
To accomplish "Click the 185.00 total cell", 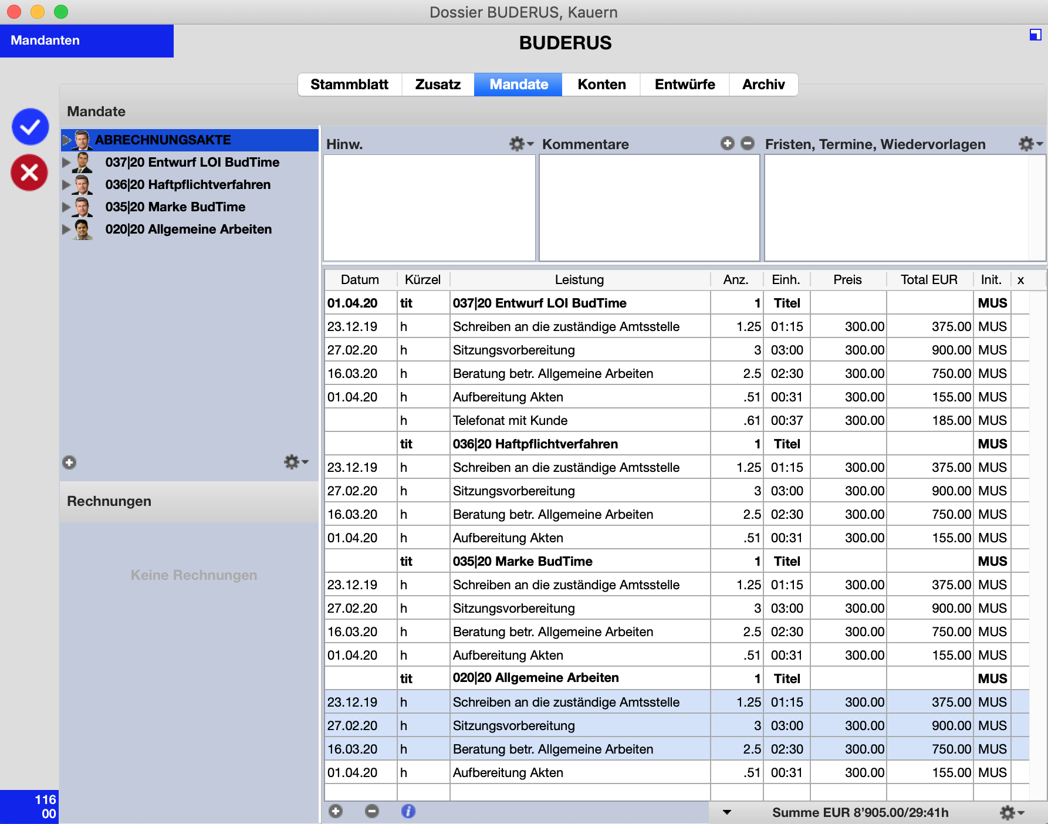I will pyautogui.click(x=929, y=420).
